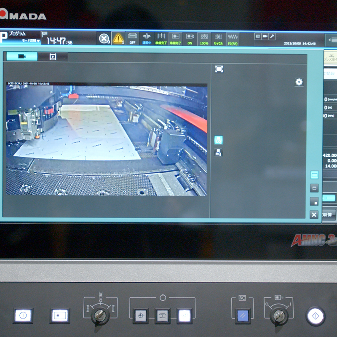337x337 pixels.
Task: Open the yellow warning alarm indicator
Action: click(x=118, y=39)
